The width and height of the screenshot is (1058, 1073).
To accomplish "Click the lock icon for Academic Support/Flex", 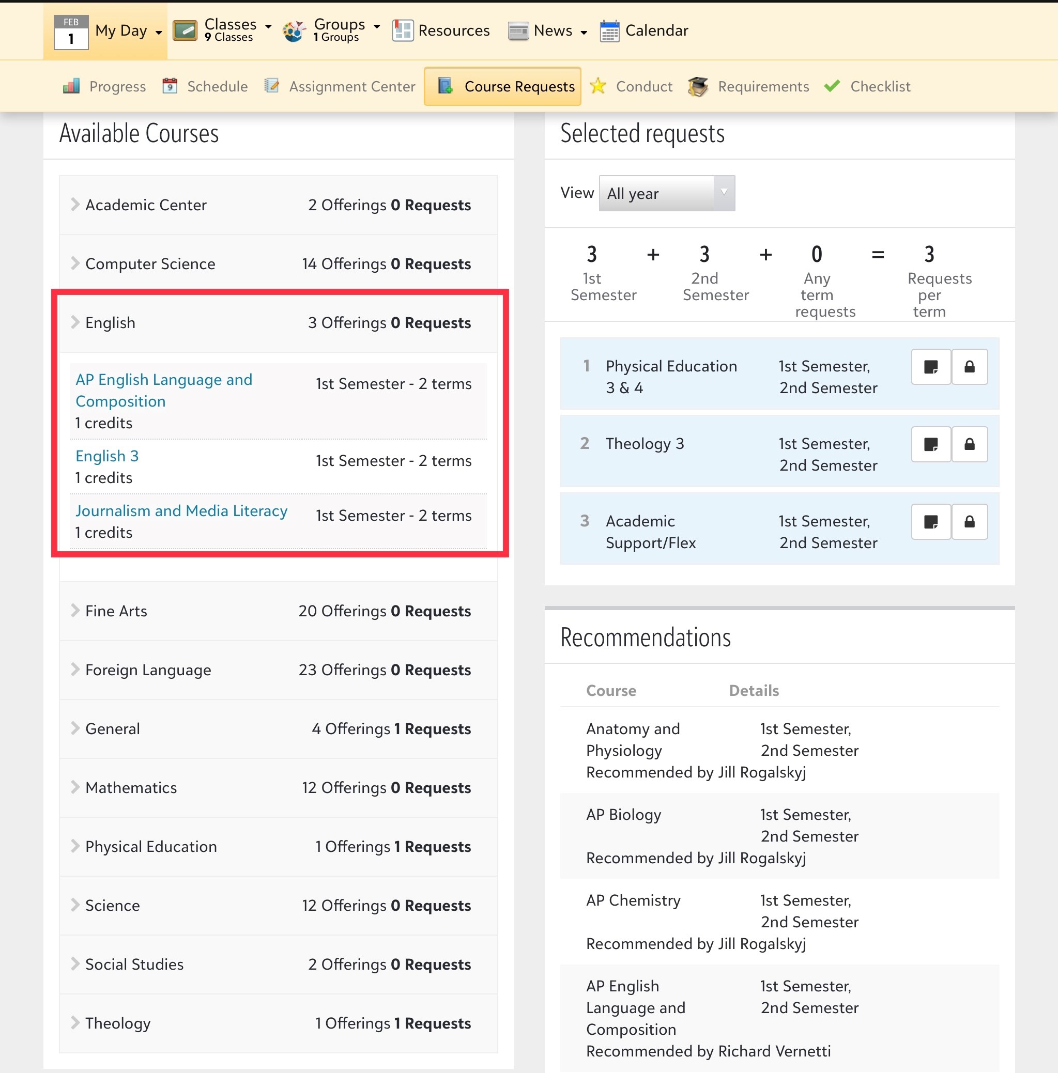I will pos(970,522).
